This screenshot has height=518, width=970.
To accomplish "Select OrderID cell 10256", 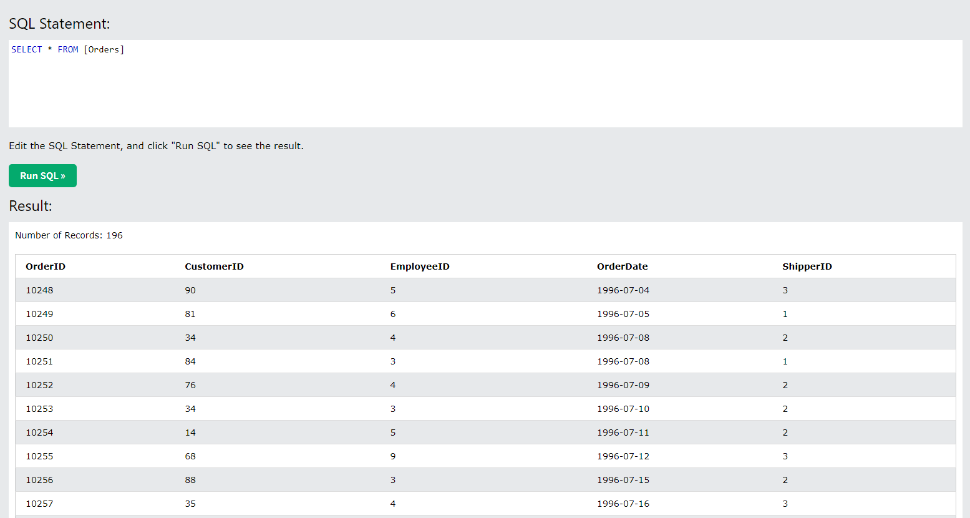I will click(39, 480).
